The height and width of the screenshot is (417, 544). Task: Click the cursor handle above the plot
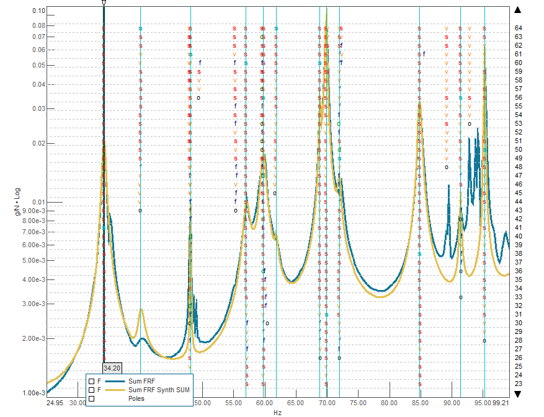(104, 3)
